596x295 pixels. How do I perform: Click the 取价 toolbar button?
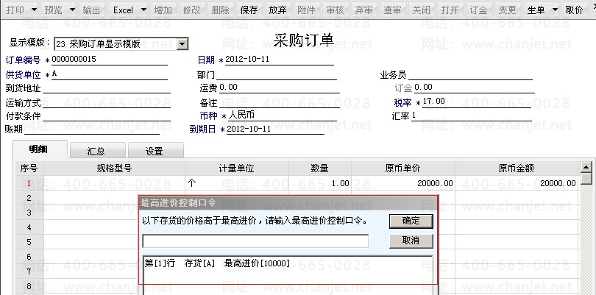tap(574, 10)
